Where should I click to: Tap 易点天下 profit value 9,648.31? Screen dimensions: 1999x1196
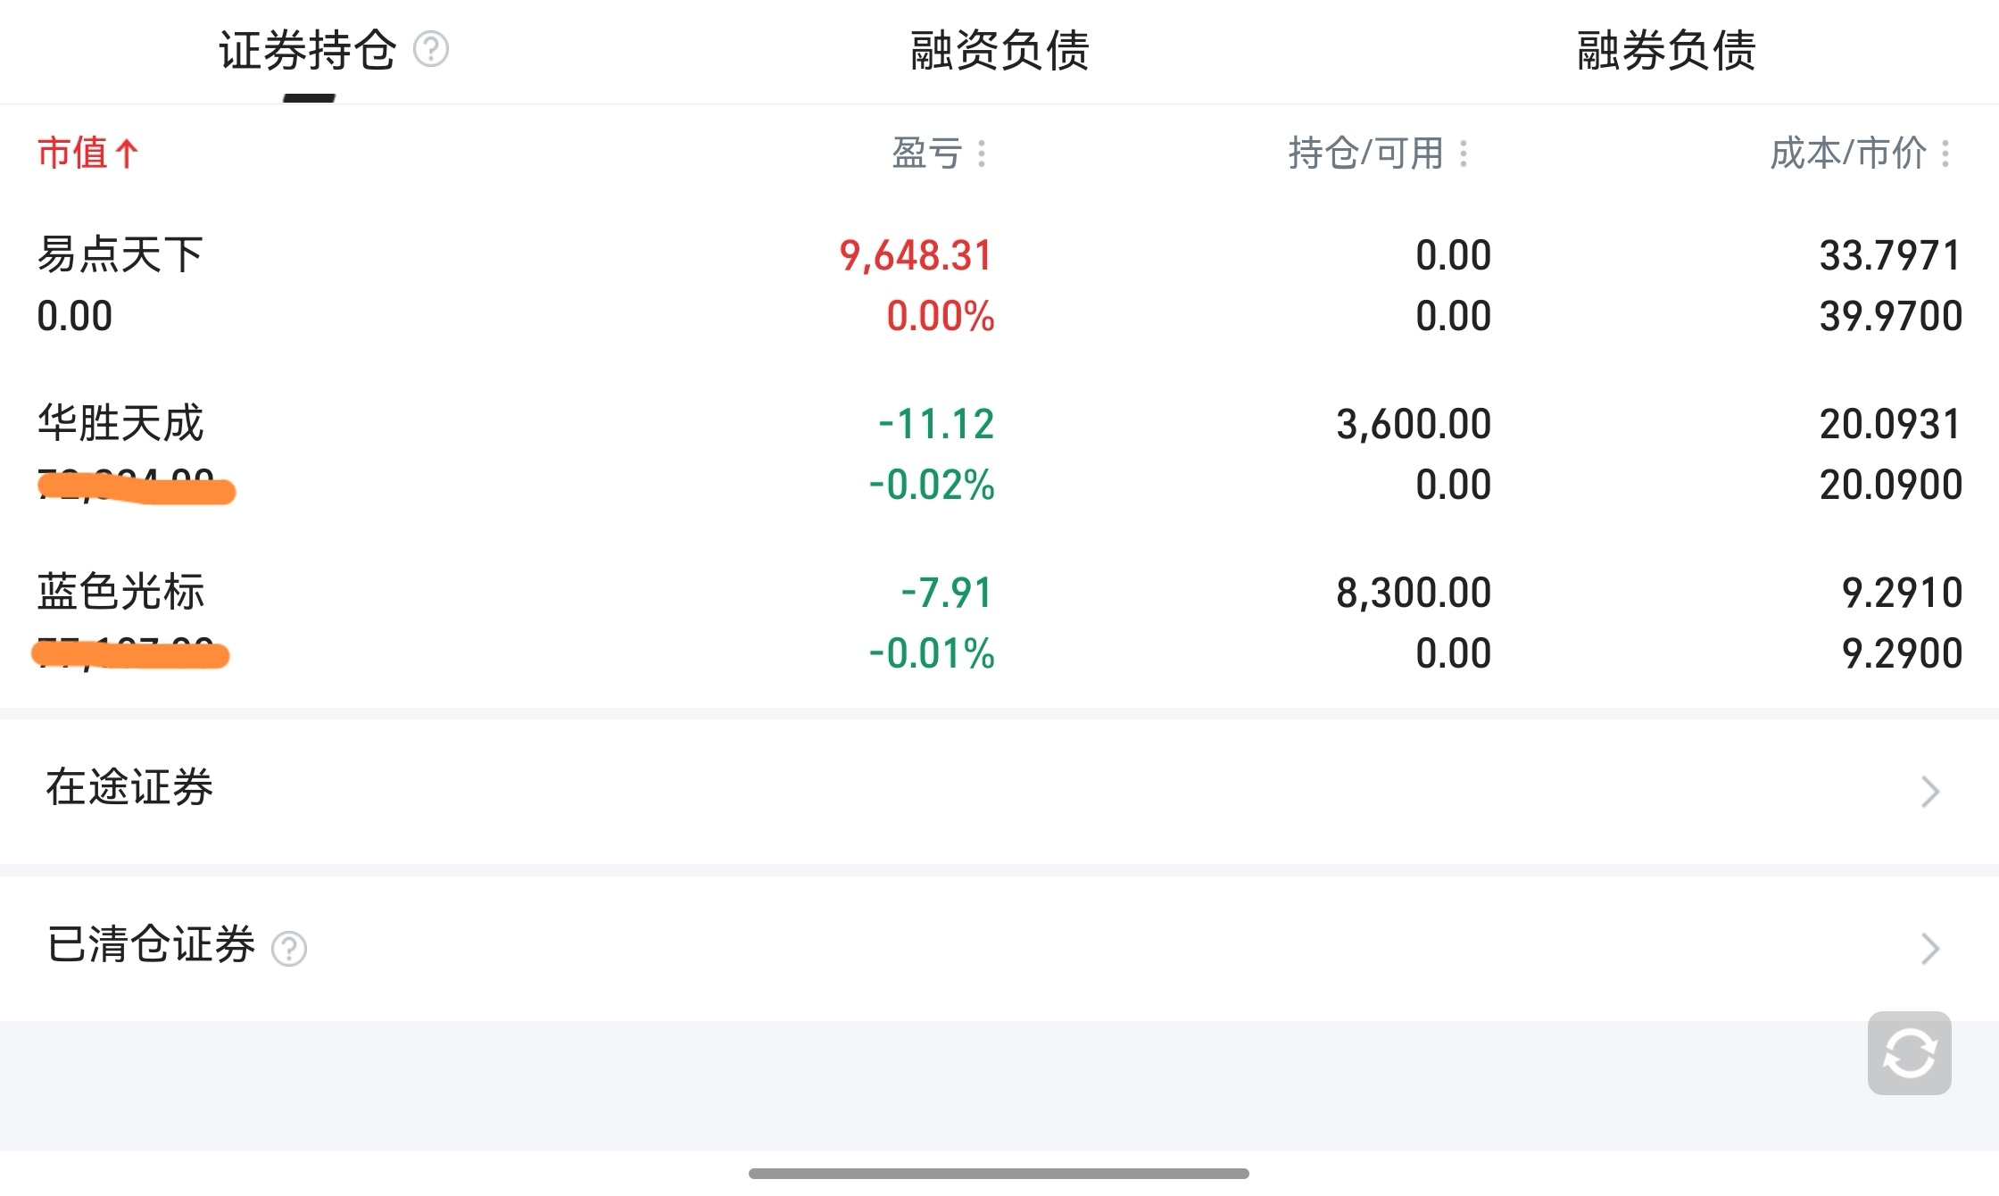(916, 256)
